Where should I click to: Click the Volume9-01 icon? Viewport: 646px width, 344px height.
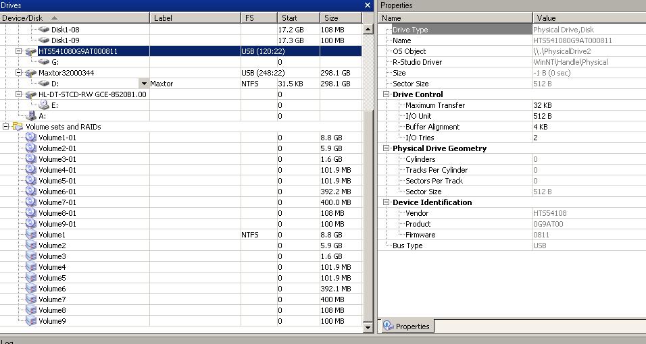click(x=31, y=223)
